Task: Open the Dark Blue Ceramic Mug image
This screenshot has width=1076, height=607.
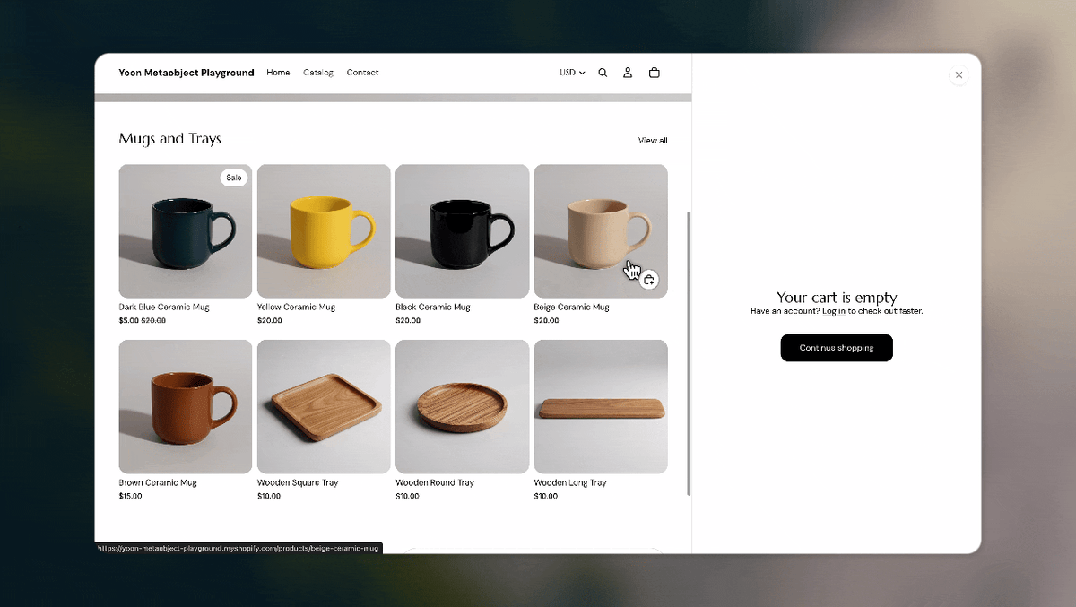Action: (186, 231)
